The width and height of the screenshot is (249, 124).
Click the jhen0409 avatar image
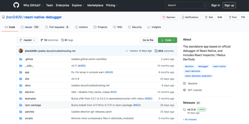pos(21,51)
